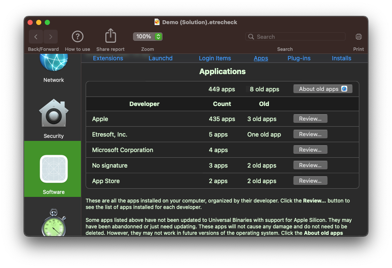Open the 100% Zoom dropdown
392x268 pixels.
click(148, 37)
